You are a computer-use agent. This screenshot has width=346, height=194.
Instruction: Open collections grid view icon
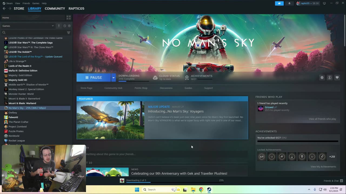(69, 18)
